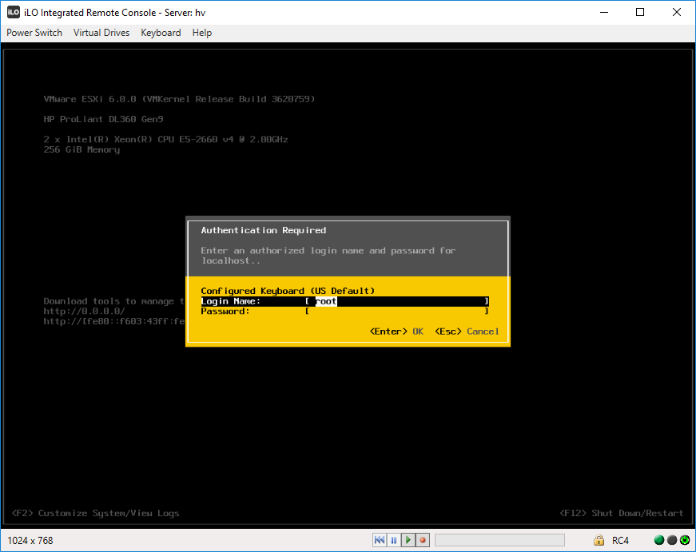Click the VMware ESXi 6.0.0 version line

pos(179,99)
